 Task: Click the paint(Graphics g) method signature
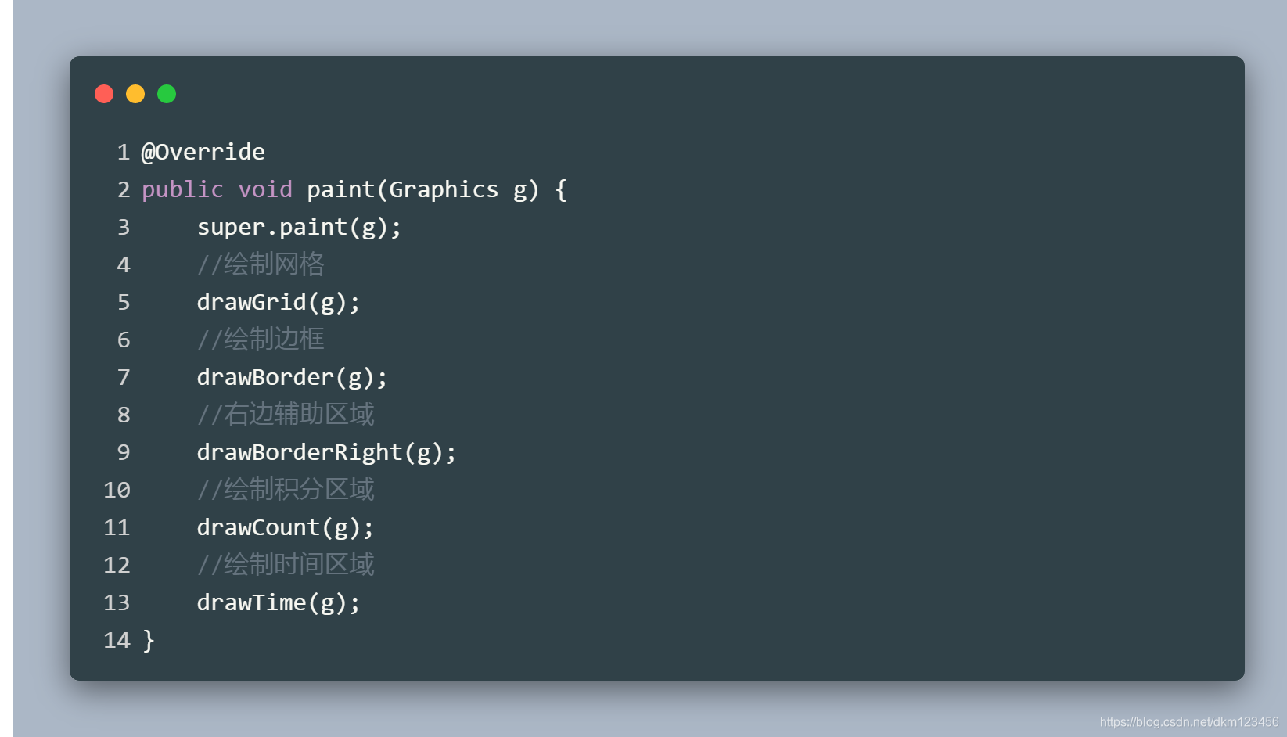pos(423,190)
